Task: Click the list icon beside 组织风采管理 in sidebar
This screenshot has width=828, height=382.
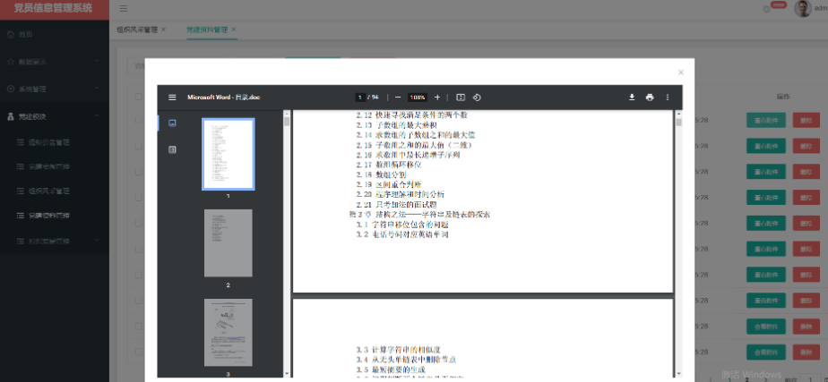Action: coord(21,191)
